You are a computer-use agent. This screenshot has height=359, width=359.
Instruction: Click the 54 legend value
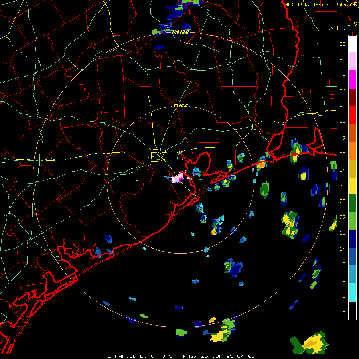coord(343,91)
